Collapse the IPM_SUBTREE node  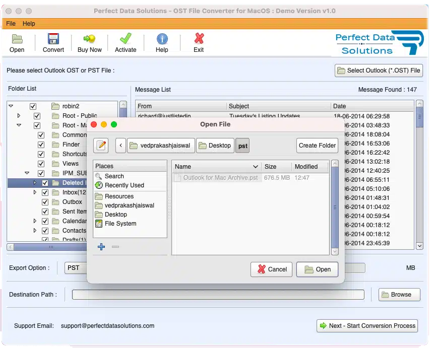click(x=27, y=173)
